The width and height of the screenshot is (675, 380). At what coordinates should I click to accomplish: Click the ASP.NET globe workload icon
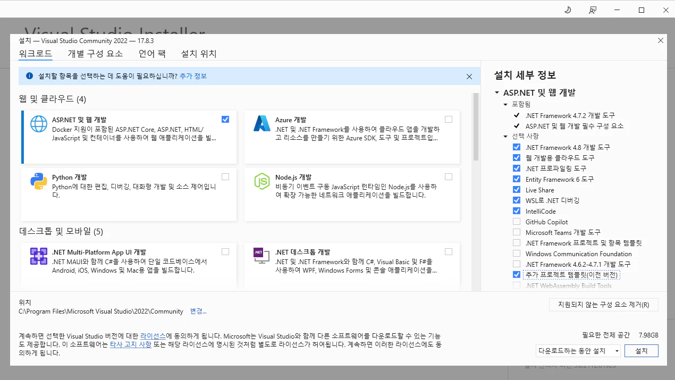(39, 124)
